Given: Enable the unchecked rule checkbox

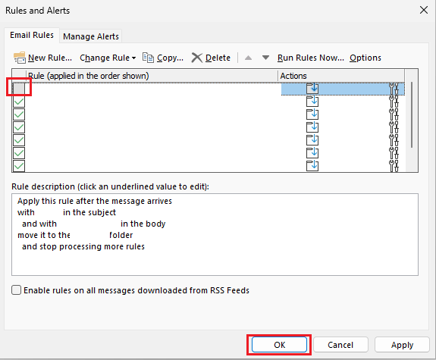Looking at the screenshot, I should 19,89.
